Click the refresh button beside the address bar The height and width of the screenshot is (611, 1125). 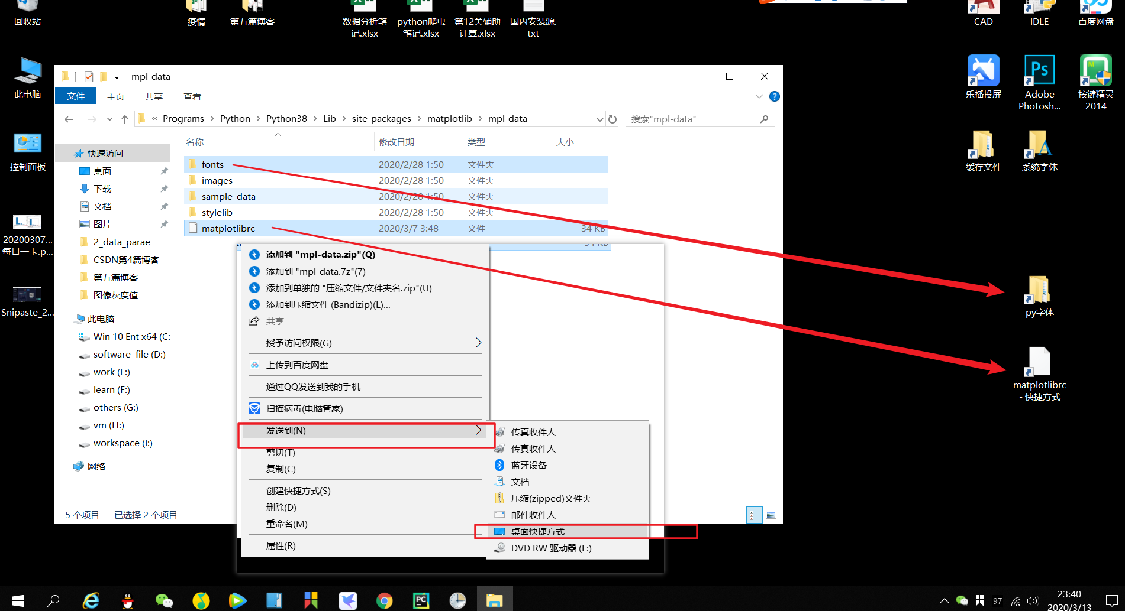[x=613, y=118]
